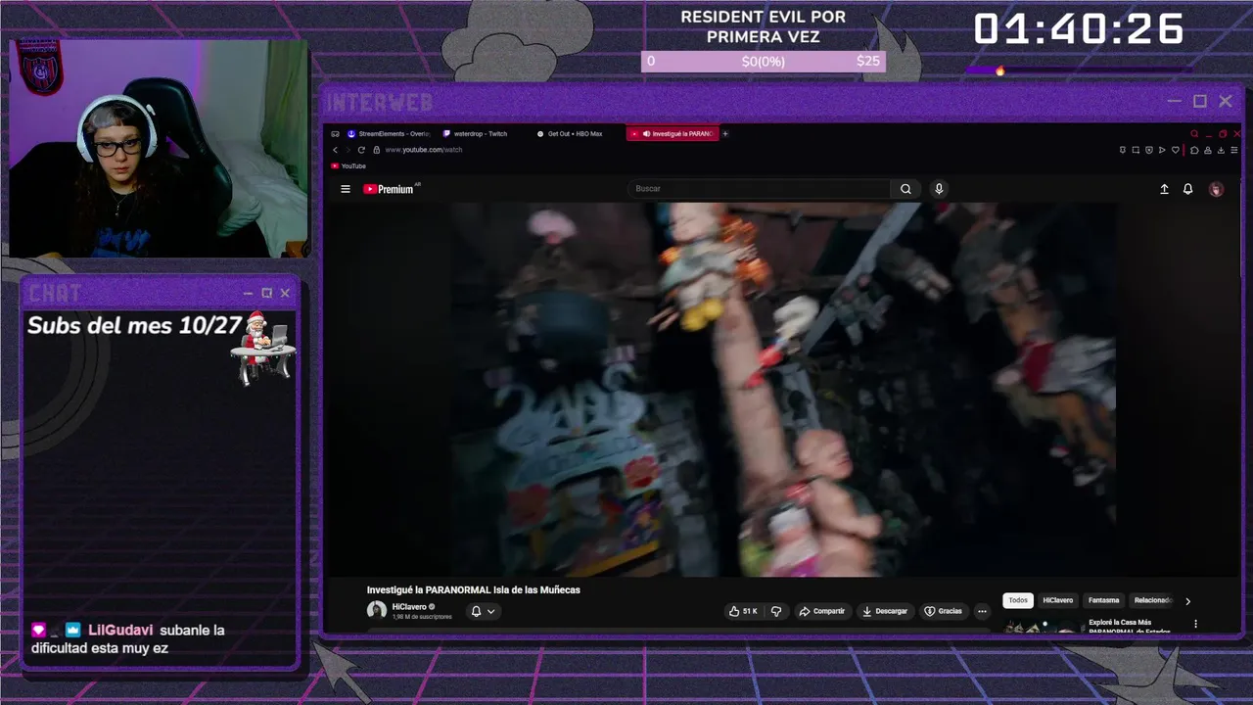
Task: Open more actions ellipsis under video
Action: click(982, 611)
